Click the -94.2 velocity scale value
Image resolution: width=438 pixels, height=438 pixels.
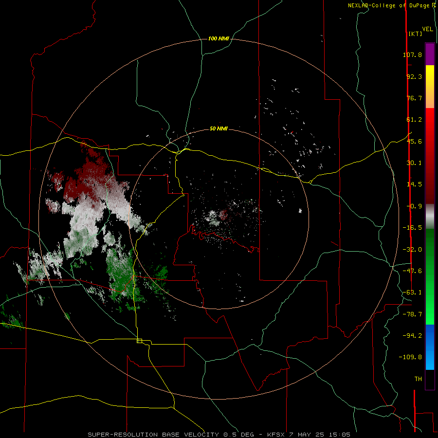pos(413,336)
